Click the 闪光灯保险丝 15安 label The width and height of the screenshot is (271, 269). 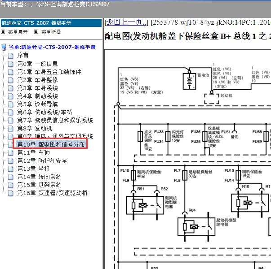point(178,136)
